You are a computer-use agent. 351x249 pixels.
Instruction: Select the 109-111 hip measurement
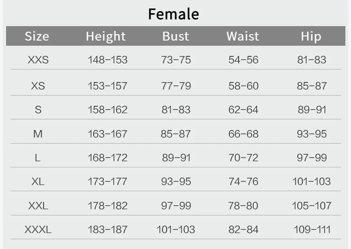[x=312, y=230]
